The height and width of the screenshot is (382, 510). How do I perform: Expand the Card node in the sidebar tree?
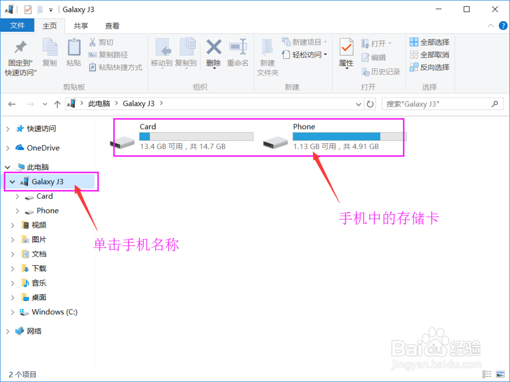pos(17,196)
